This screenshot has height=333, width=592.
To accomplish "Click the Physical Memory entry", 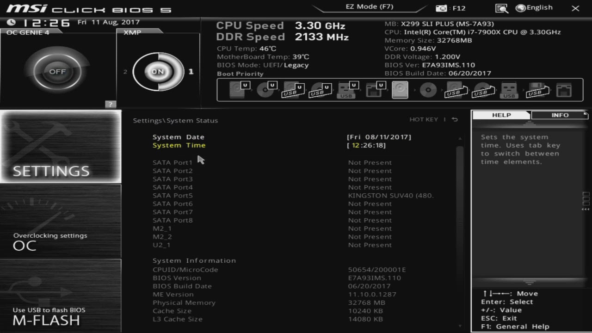I will point(184,303).
